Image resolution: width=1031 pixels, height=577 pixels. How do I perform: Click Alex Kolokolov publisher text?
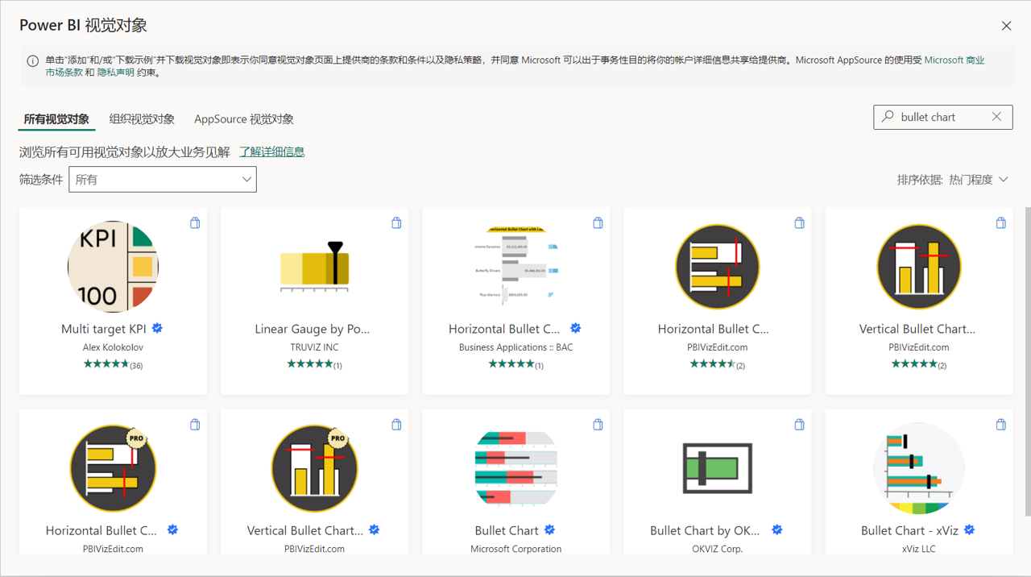(113, 347)
